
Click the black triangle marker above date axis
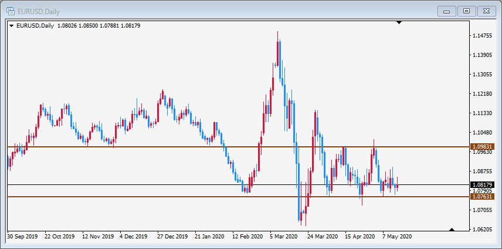coord(452,229)
